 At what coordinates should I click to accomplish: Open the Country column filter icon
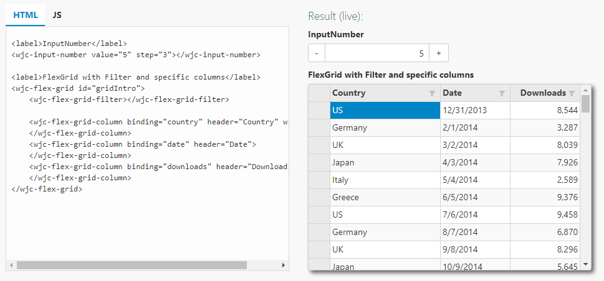(432, 93)
